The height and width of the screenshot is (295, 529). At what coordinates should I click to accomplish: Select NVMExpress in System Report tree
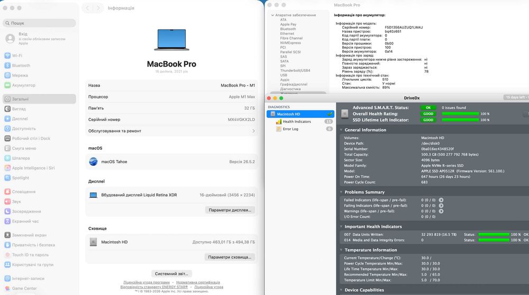tap(290, 43)
